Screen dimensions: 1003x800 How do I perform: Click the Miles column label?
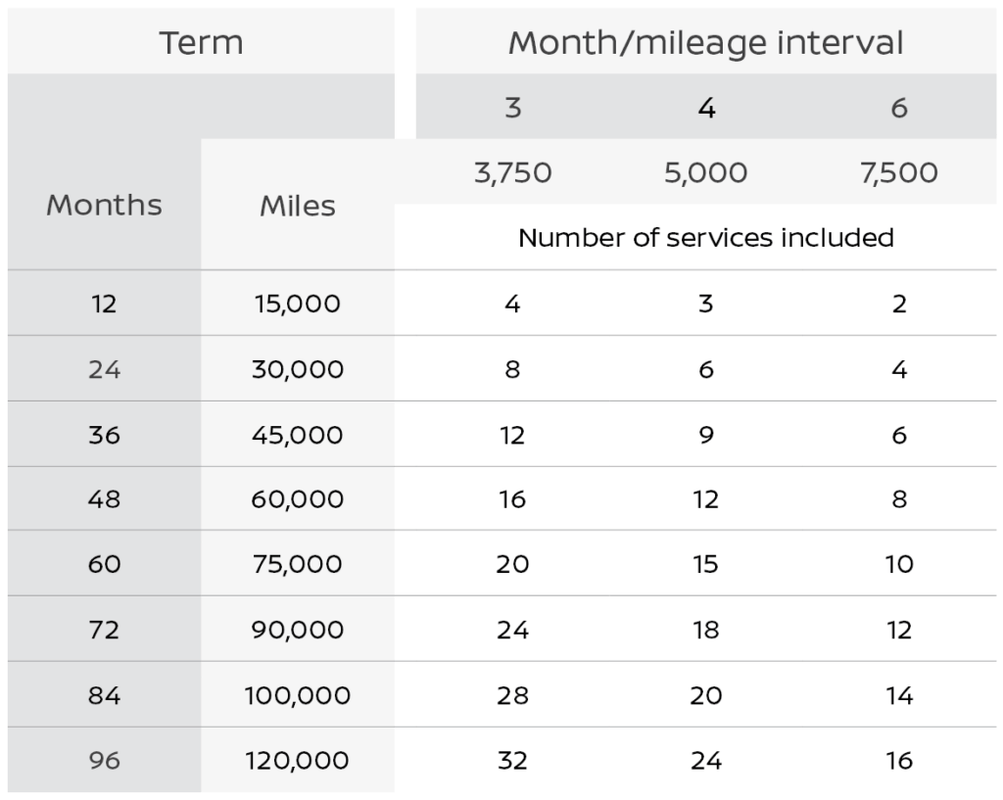point(298,206)
